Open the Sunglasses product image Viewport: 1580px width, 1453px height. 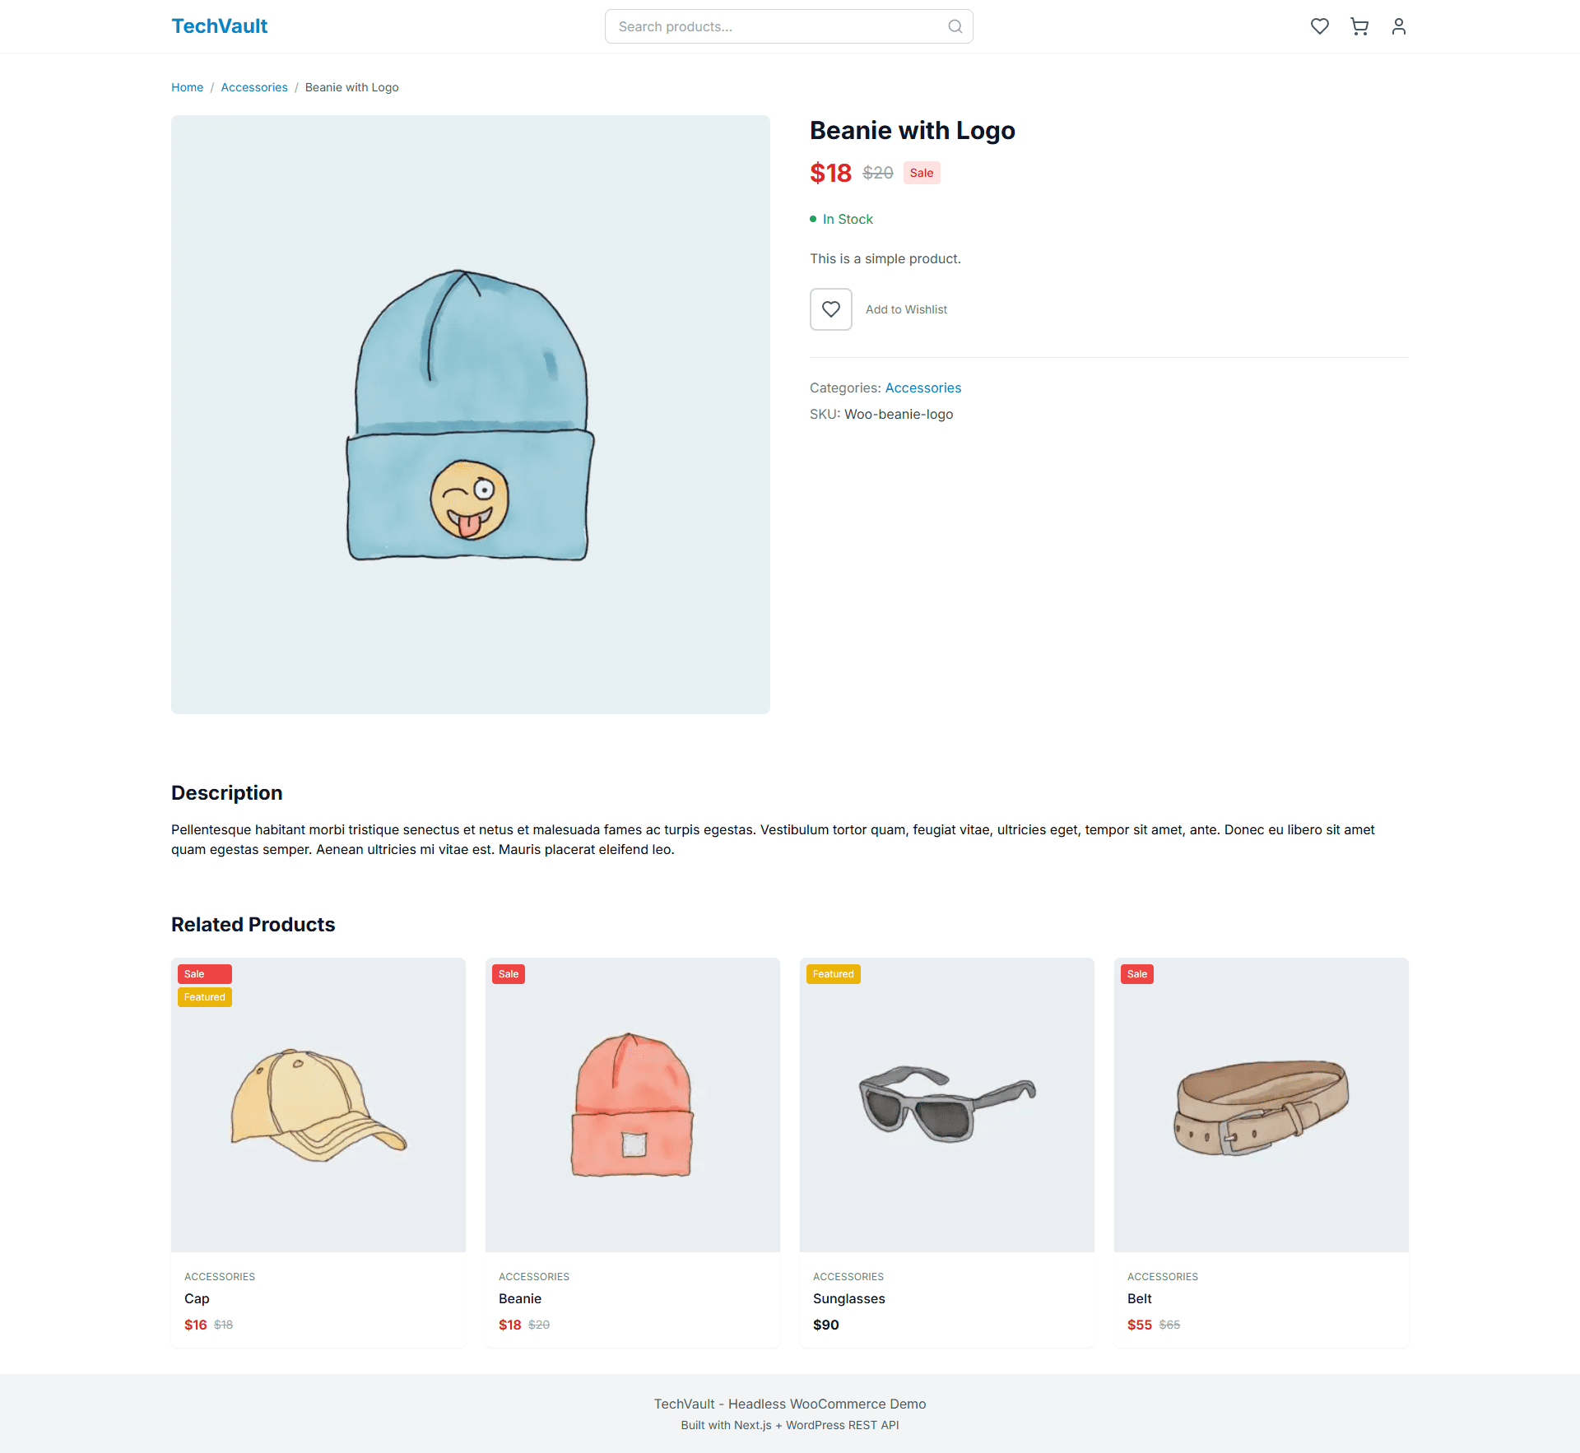(x=947, y=1105)
